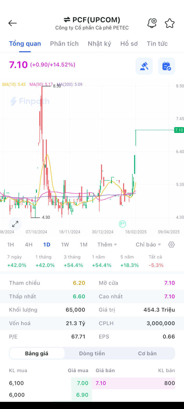Viewport: 184px width, 409px height.
Task: Open the trade auction hammer icon
Action: pos(144,66)
